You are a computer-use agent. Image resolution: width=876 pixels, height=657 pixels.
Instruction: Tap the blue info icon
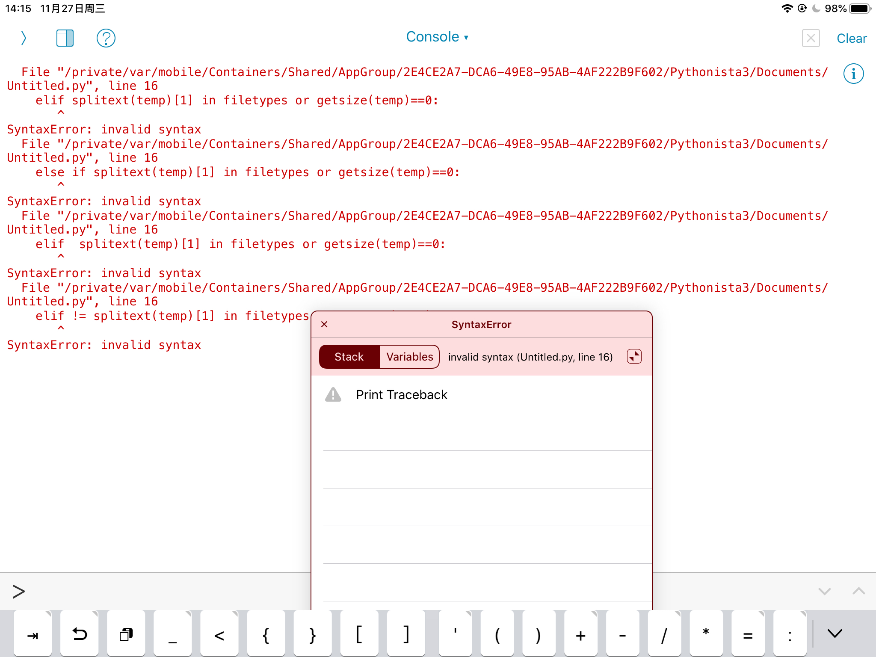(x=853, y=74)
